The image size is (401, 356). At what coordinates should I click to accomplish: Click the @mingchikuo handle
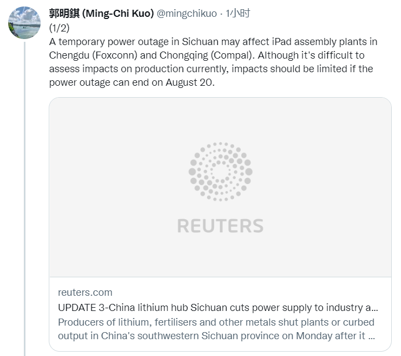[x=186, y=14]
